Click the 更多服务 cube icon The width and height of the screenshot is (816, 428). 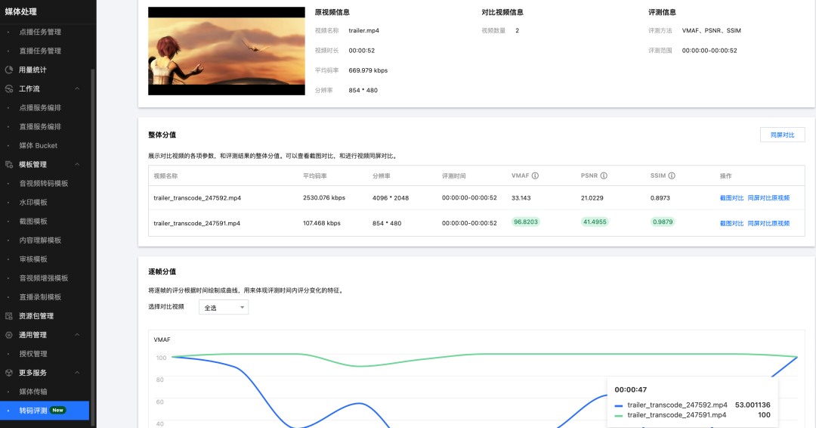(x=9, y=373)
